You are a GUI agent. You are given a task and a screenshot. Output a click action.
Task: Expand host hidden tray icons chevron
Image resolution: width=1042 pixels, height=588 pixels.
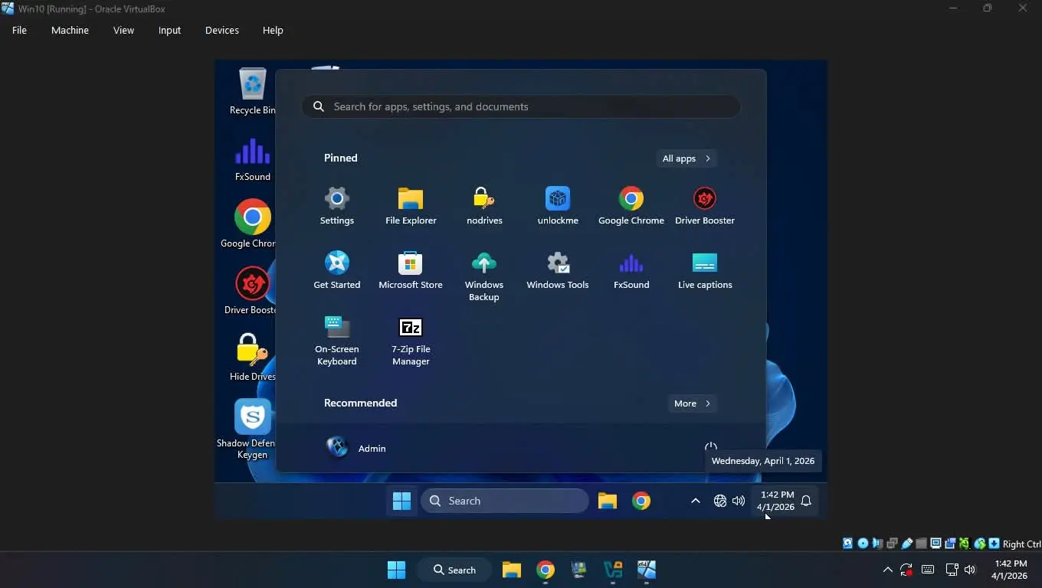pyautogui.click(x=887, y=570)
